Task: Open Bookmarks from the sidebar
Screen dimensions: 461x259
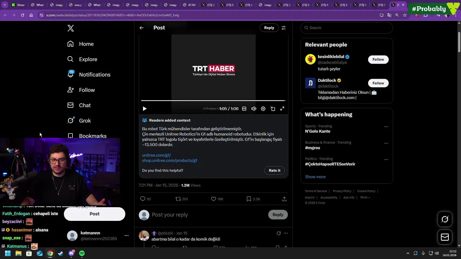Action: [x=87, y=136]
